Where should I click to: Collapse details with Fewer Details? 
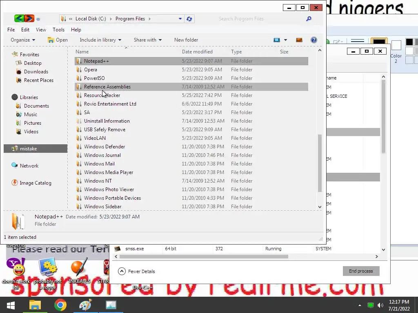click(136, 271)
